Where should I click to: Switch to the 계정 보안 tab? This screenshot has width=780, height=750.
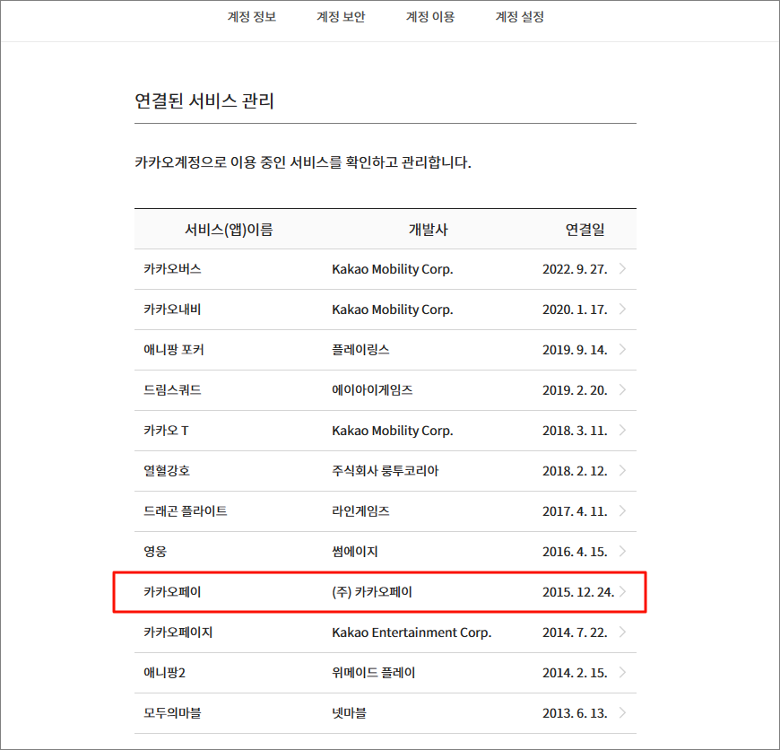click(341, 17)
